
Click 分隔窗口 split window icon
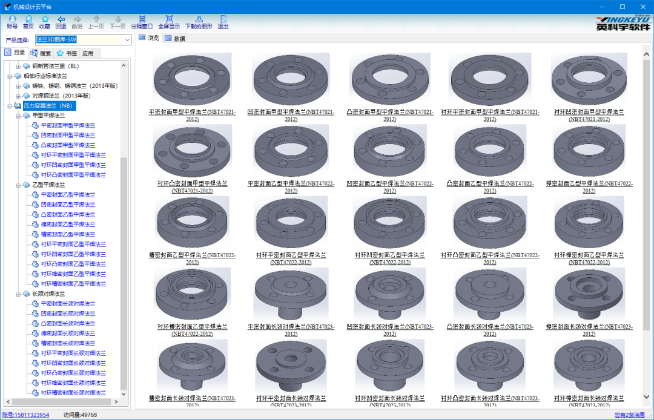(x=142, y=22)
